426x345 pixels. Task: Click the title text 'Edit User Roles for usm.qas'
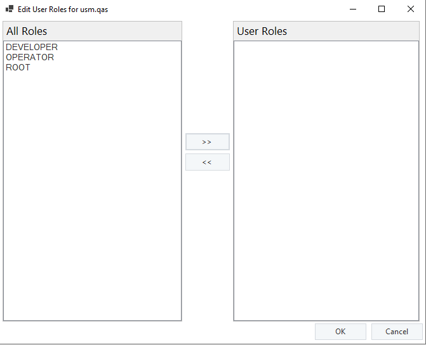[63, 10]
